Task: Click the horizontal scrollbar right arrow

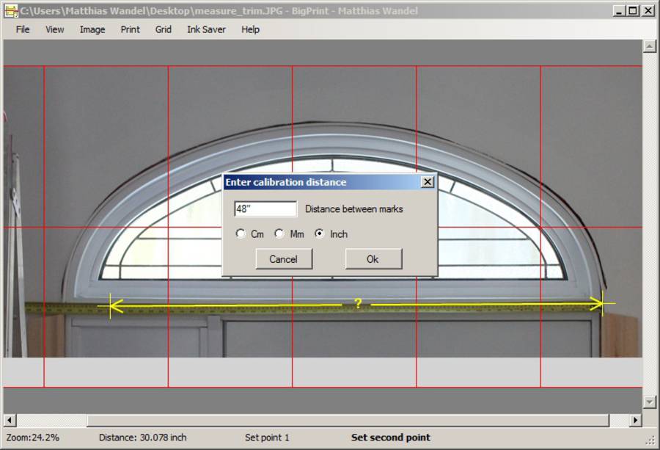Action: 636,421
